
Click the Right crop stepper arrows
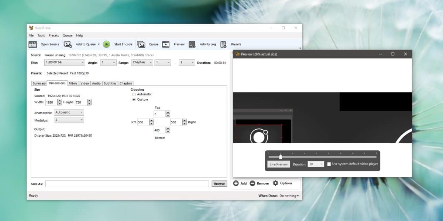[x=185, y=122]
